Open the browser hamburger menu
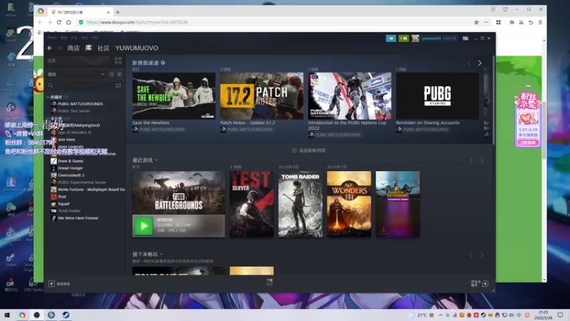This screenshot has width=570, height=321. 540,22
